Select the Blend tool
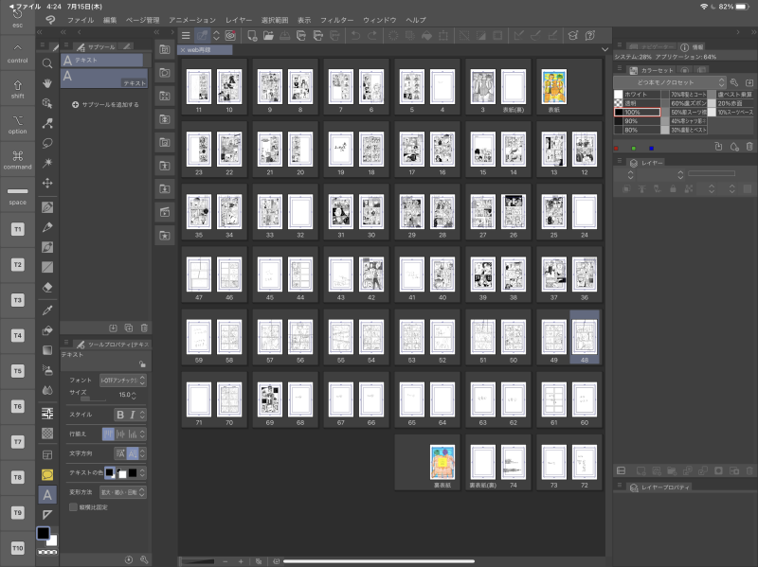The image size is (758, 567). tap(46, 390)
